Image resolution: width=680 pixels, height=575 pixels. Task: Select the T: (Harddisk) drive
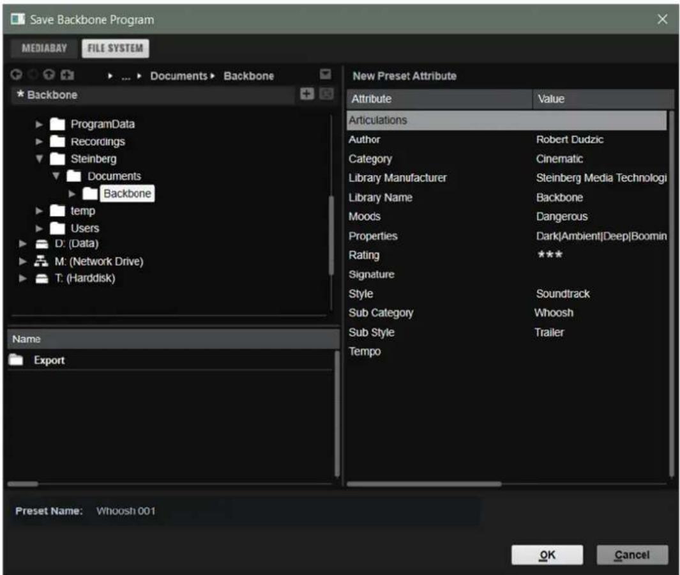coord(84,278)
